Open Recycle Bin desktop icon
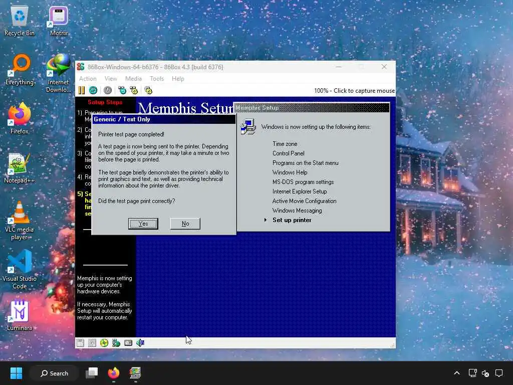Image resolution: width=513 pixels, height=385 pixels. 20,21
